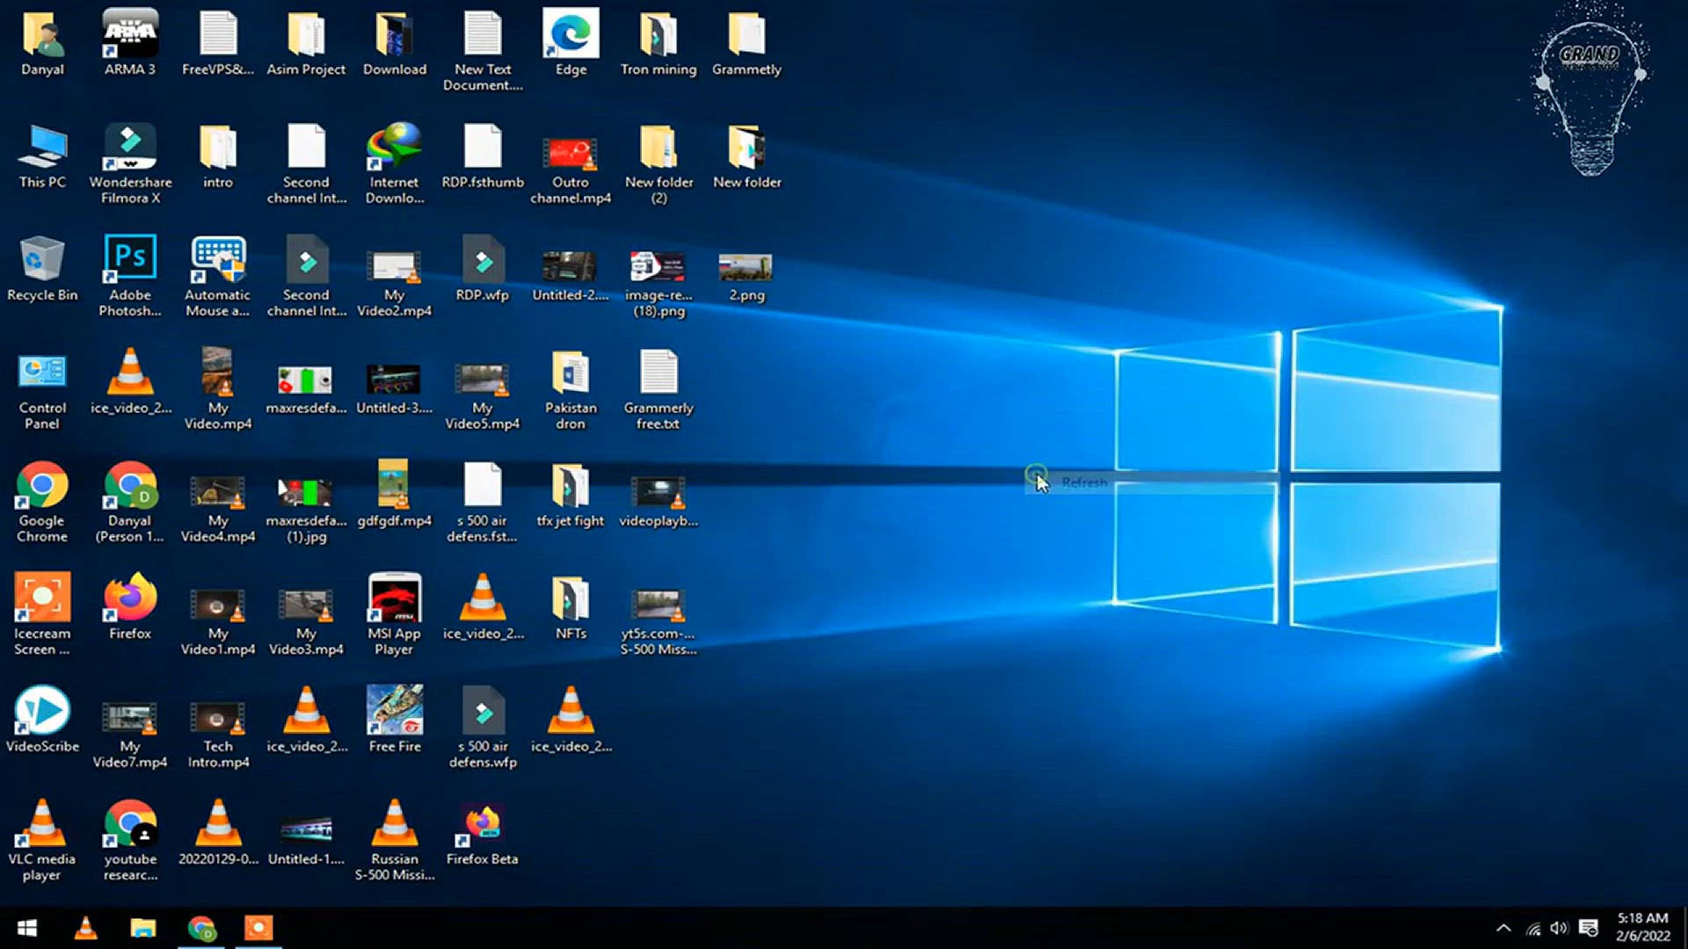Open This PC icon
This screenshot has width=1688, height=949.
[42, 156]
